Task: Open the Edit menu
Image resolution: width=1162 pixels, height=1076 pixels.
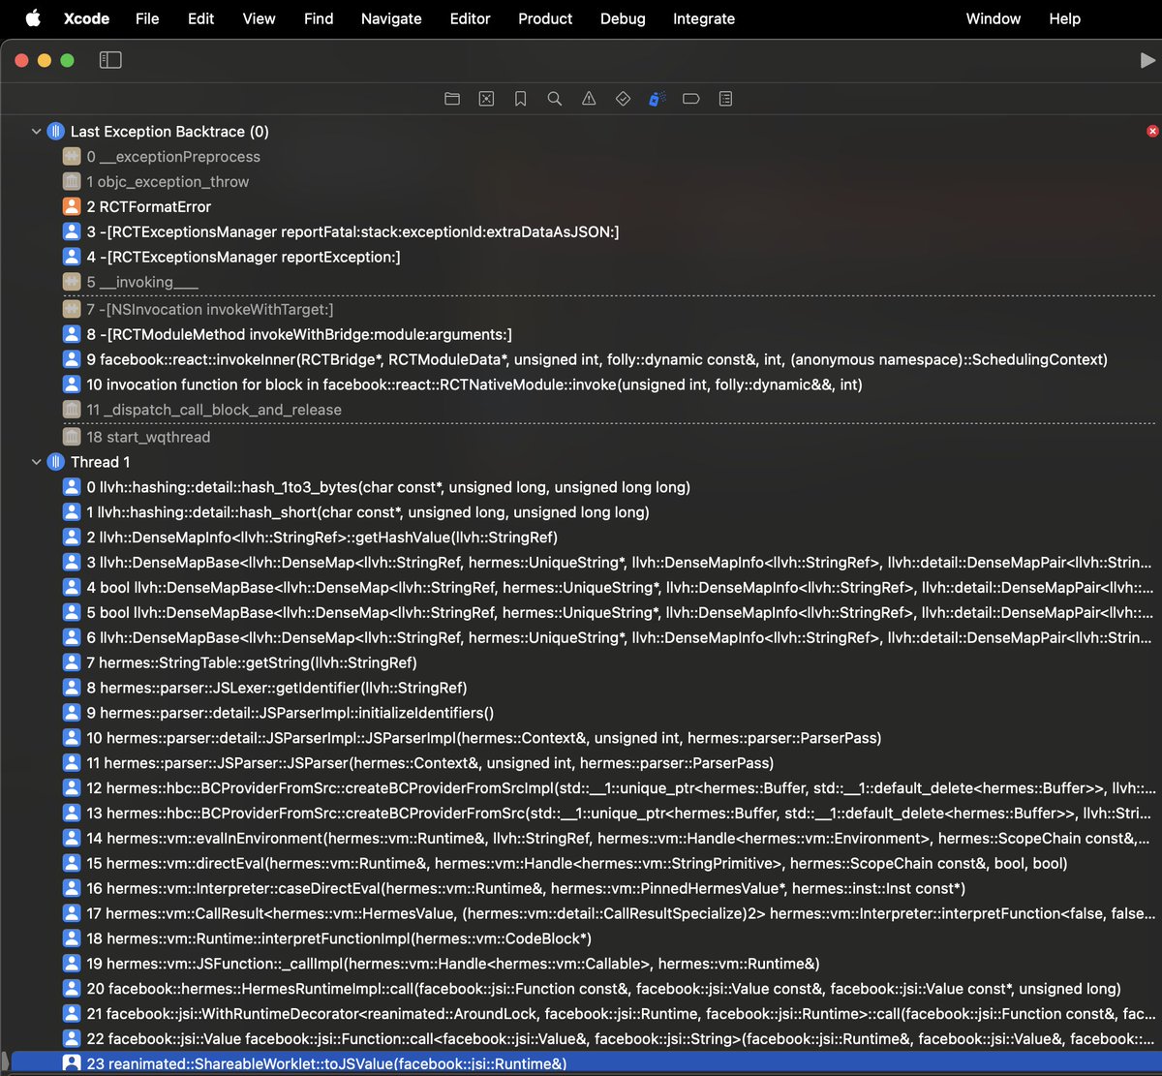Action: point(200,18)
